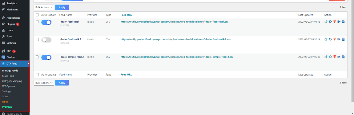
Task: Click the id:3639 label
Action: (x=64, y=61)
